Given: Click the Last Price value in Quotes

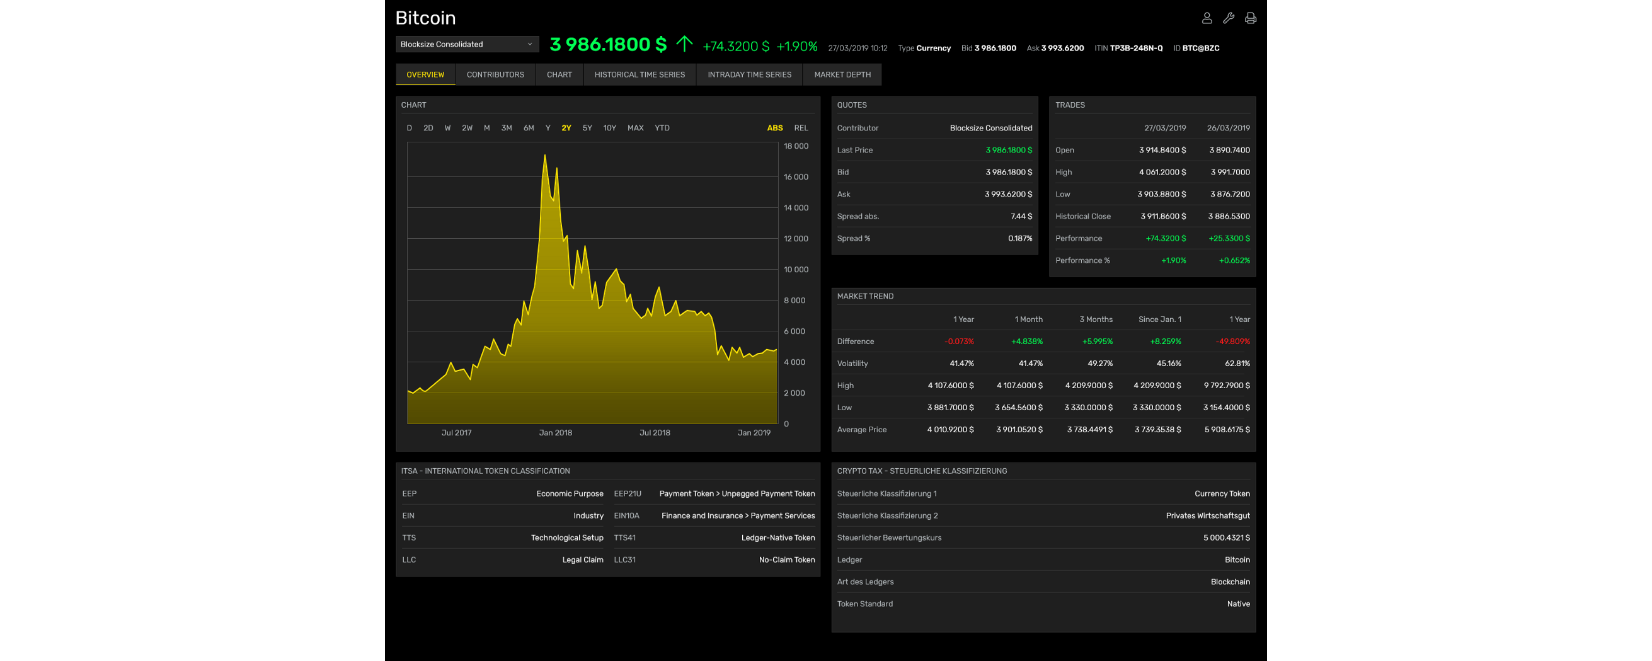Looking at the screenshot, I should [1009, 150].
